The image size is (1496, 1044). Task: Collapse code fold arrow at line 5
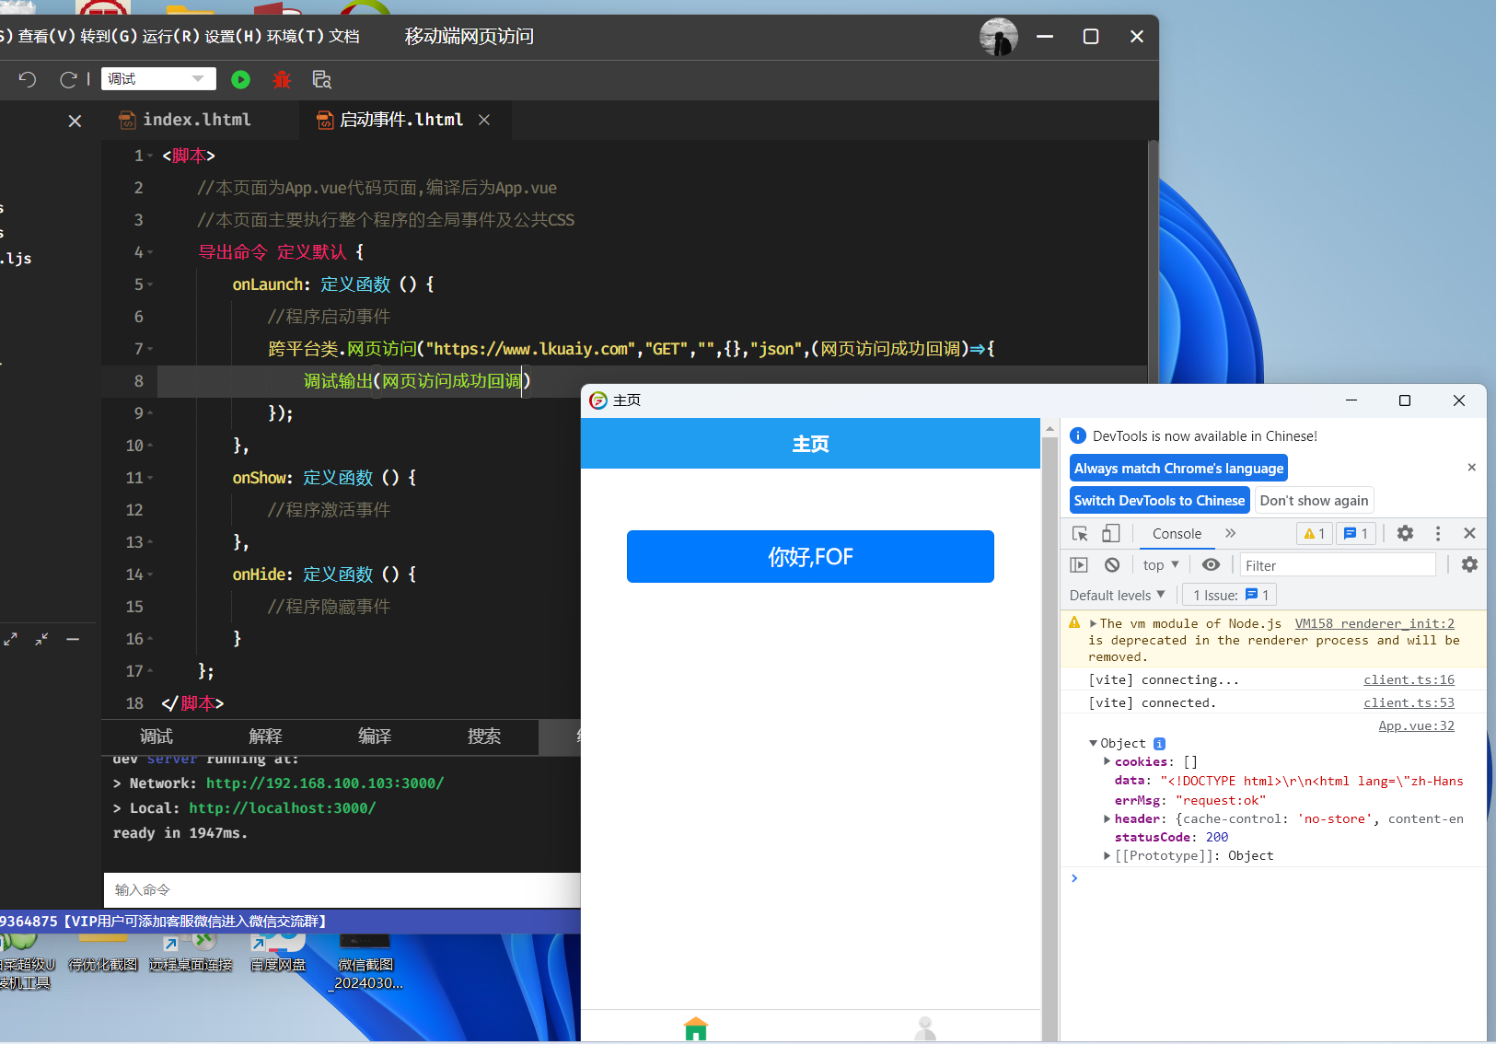[x=150, y=284]
